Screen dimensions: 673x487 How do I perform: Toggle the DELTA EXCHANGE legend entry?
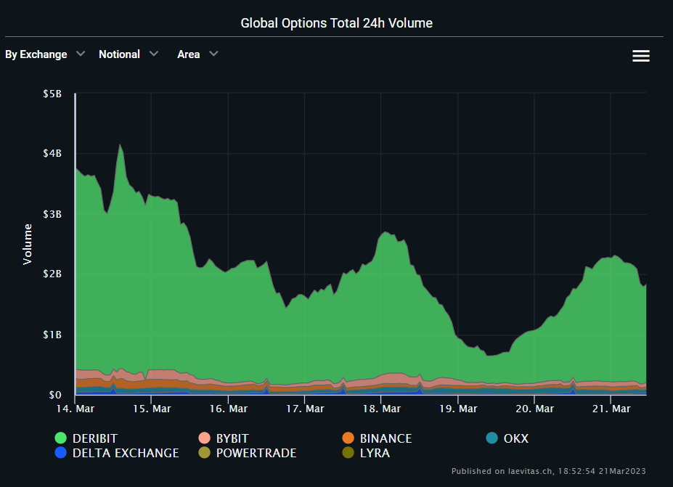pos(117,453)
